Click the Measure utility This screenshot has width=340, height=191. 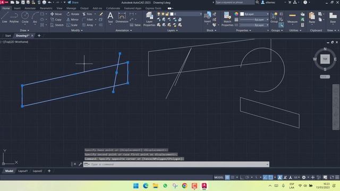292,18
